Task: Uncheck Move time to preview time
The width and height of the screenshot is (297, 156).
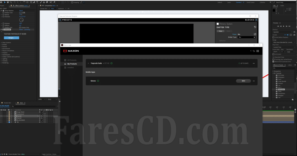Action: tap(273, 62)
